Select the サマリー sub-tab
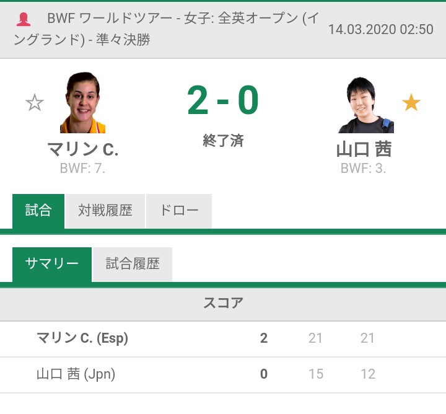Viewport: 446px width, 414px height. point(52,264)
